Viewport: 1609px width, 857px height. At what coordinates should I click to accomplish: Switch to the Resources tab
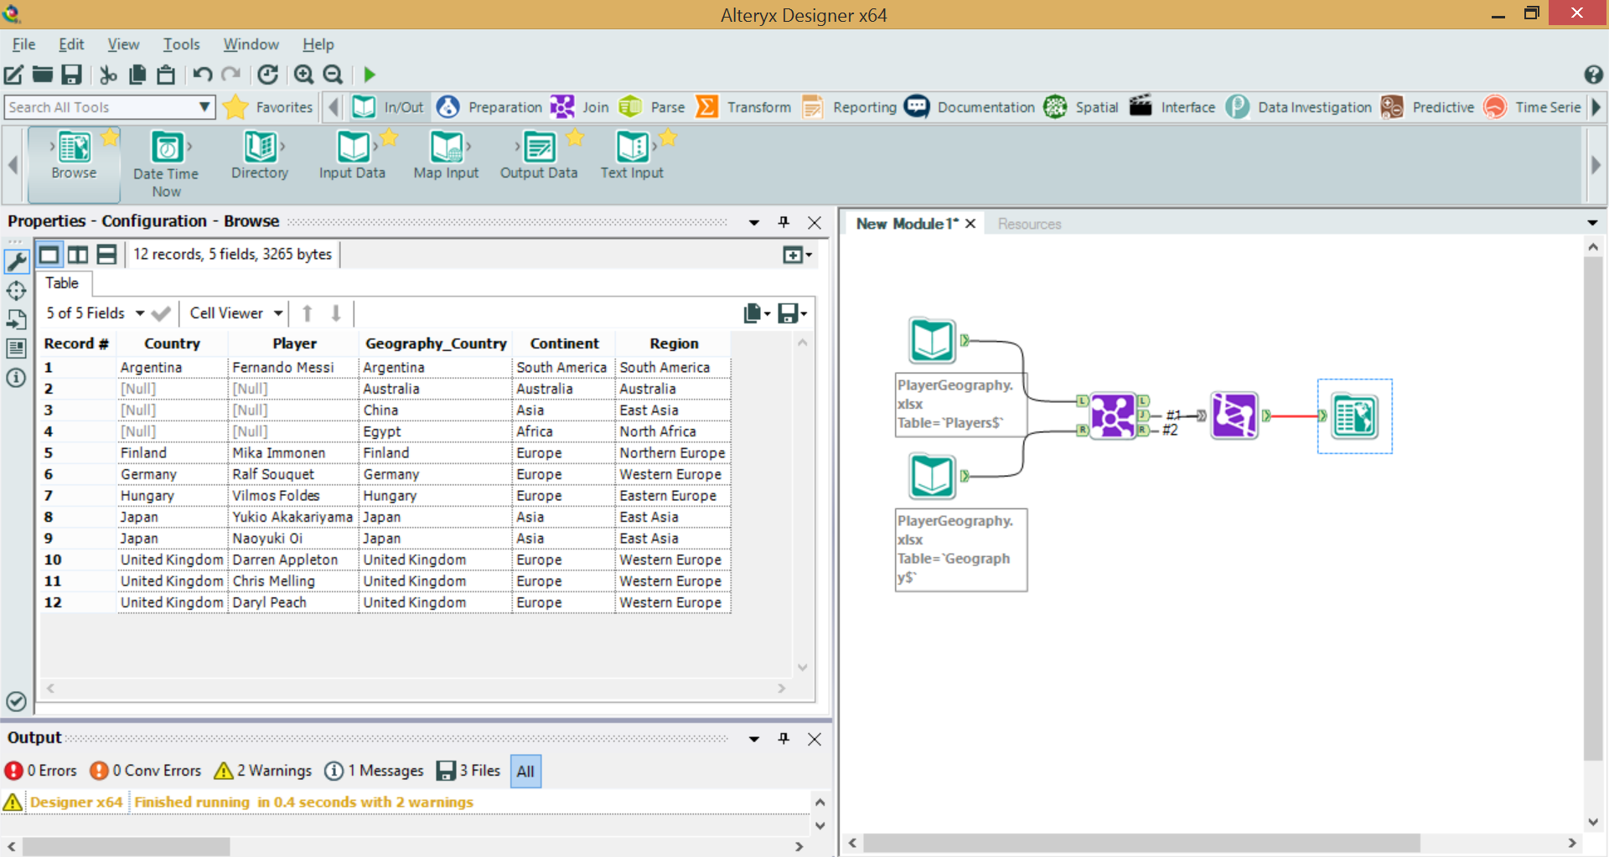(x=1029, y=224)
